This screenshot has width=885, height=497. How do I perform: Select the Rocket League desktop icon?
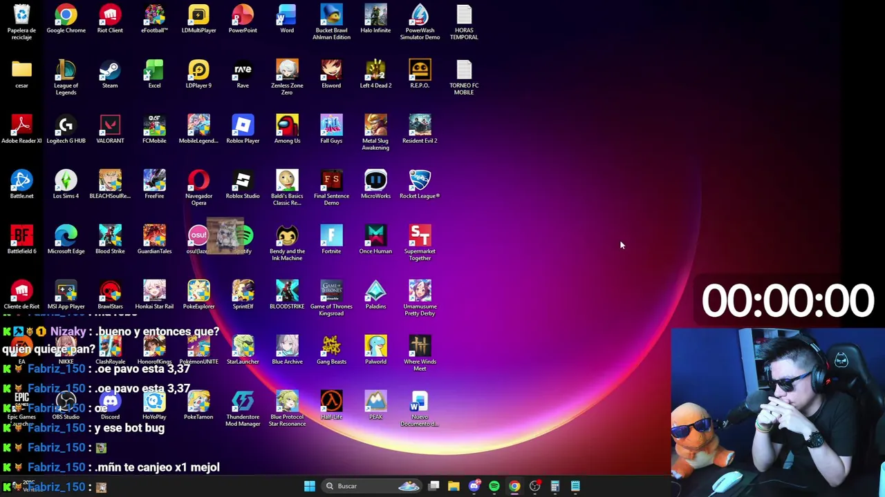pos(420,185)
